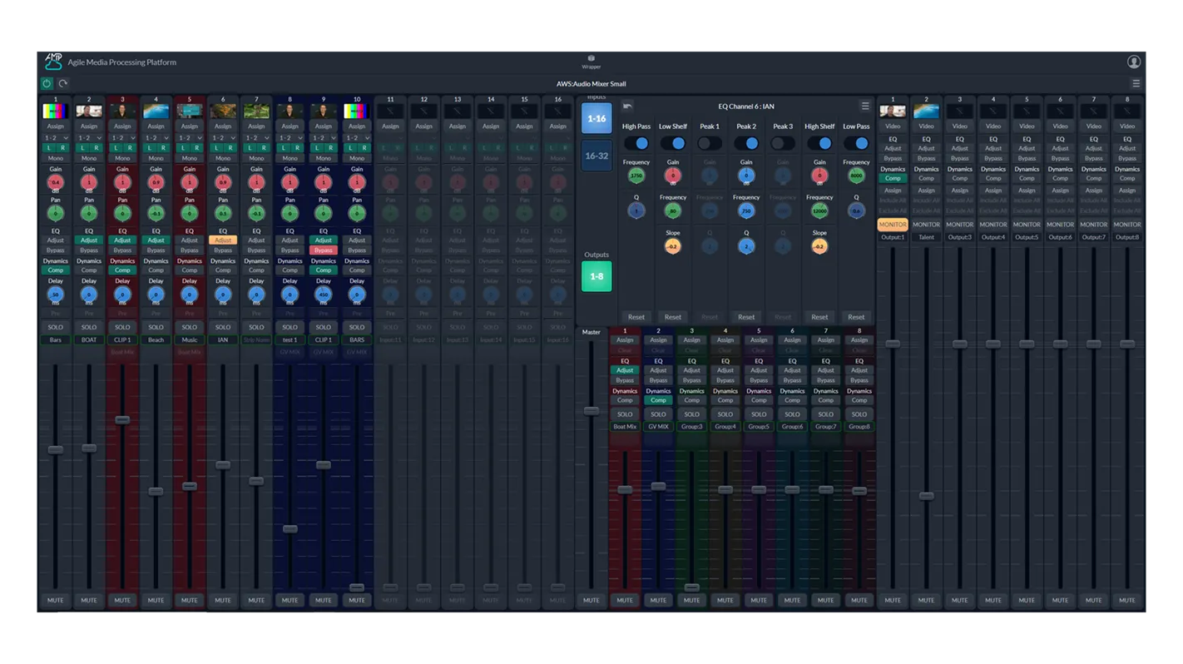Switch to Inputs 16-32 bank
Image resolution: width=1183 pixels, height=664 pixels.
pyautogui.click(x=596, y=156)
